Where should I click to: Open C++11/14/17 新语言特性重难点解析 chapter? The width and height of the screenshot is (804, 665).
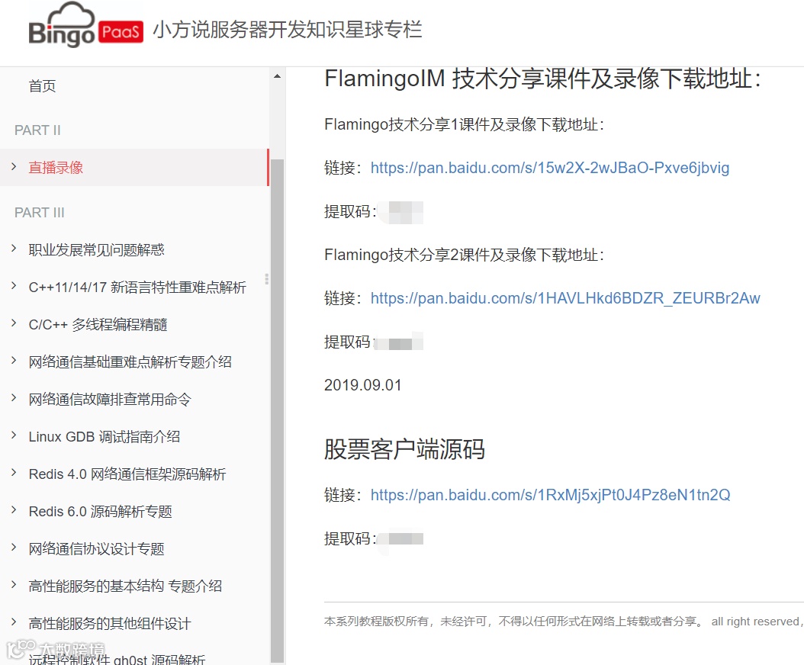[137, 287]
